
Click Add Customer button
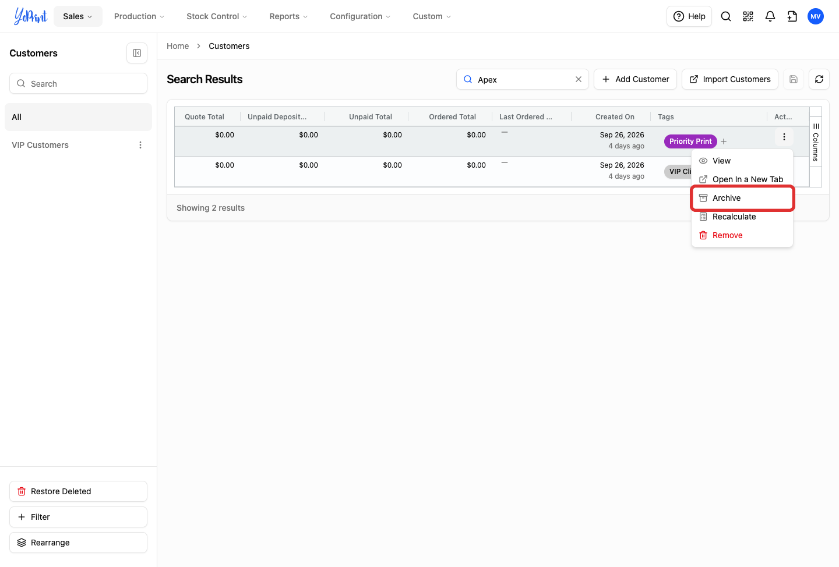click(x=635, y=79)
